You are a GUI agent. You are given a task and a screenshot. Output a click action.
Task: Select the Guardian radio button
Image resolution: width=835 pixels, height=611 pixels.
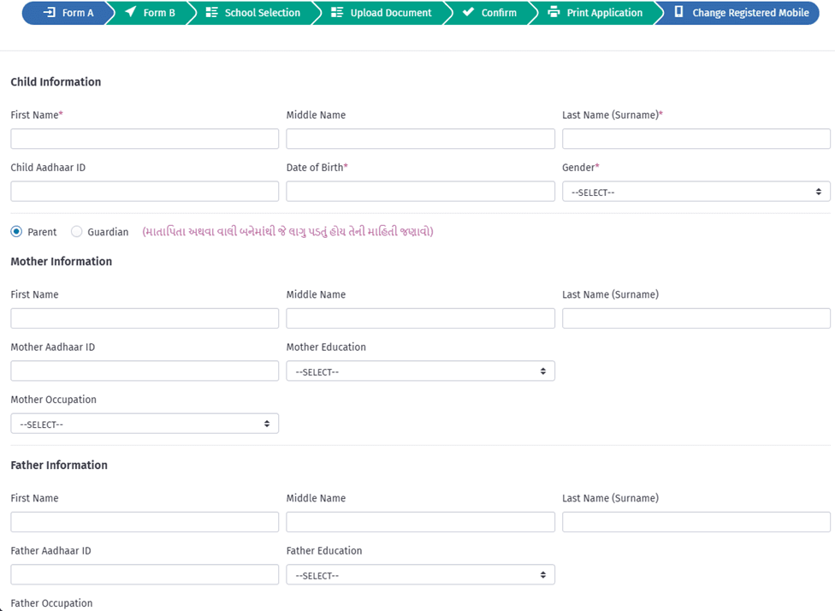[77, 232]
